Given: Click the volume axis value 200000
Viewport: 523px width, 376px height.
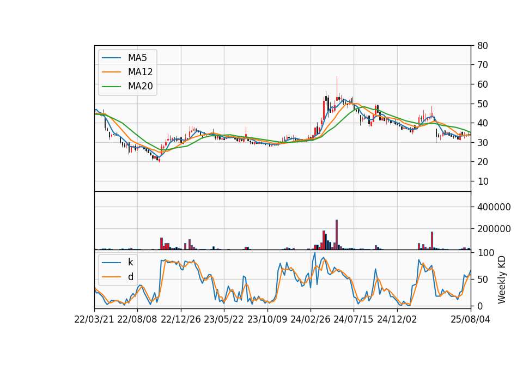Looking at the screenshot, I should [x=494, y=229].
